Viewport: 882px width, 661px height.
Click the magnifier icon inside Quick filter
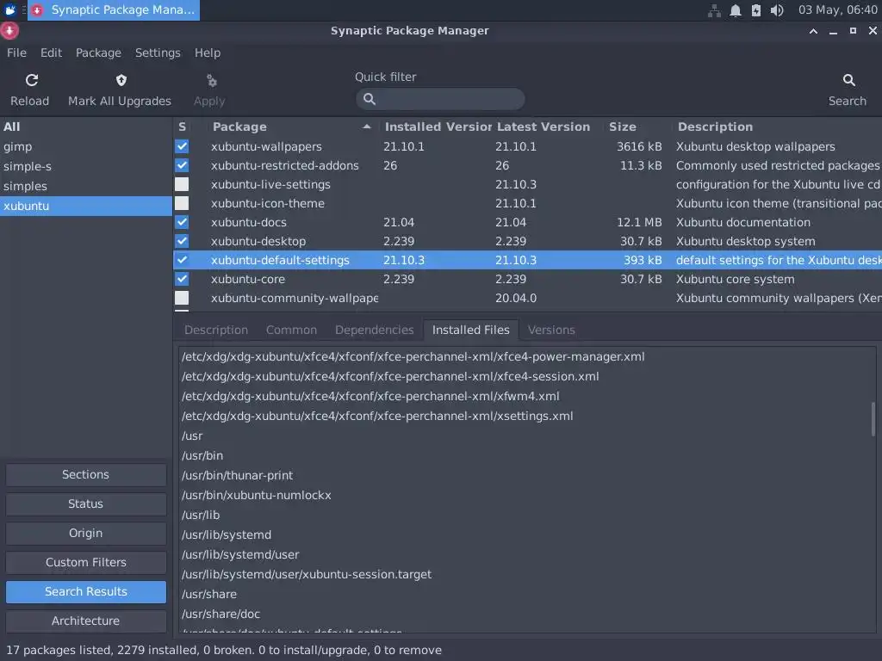click(x=370, y=99)
